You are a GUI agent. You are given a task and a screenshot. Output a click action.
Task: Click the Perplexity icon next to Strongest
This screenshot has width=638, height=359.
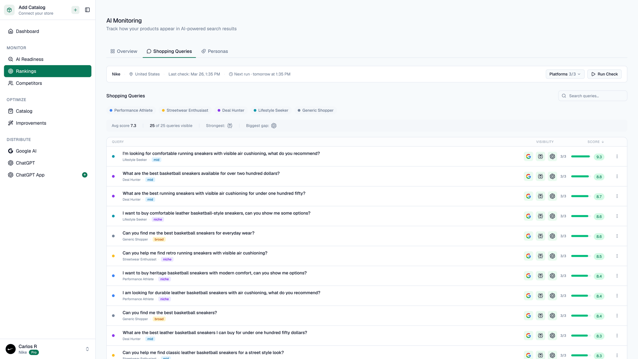[230, 126]
